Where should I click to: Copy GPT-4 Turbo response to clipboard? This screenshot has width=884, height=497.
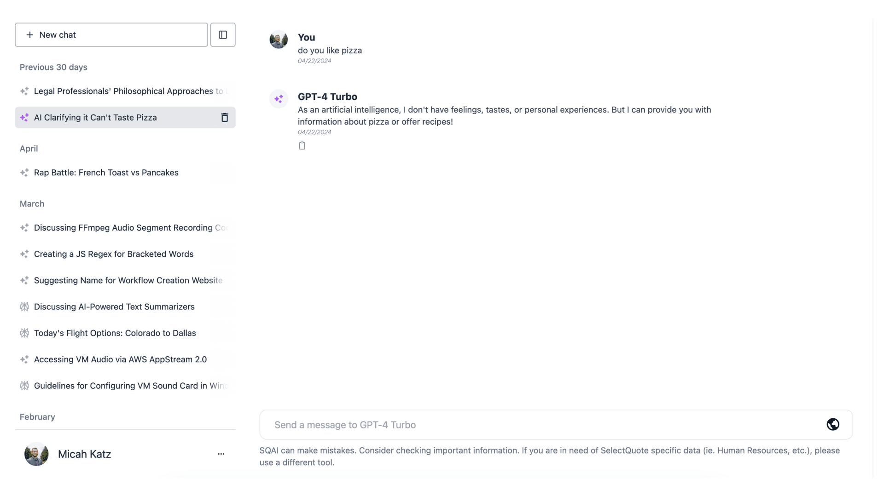302,146
